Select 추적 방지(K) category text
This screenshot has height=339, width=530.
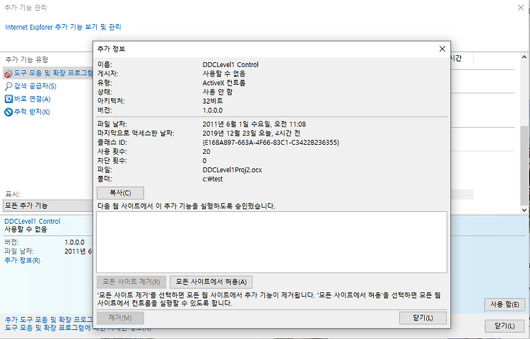click(32, 112)
